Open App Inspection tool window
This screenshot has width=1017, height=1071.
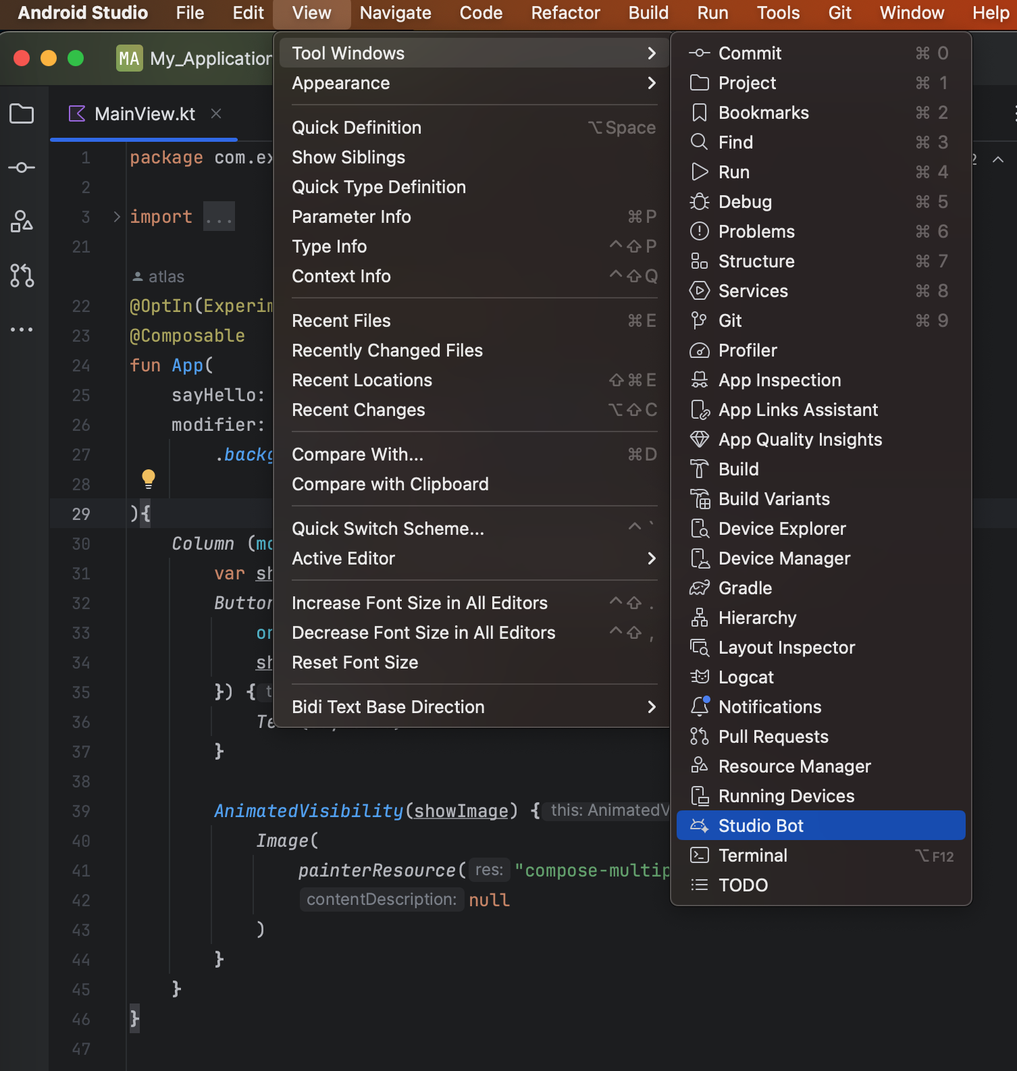coord(820,380)
